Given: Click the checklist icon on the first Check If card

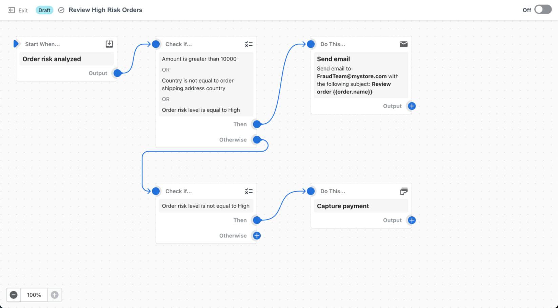Looking at the screenshot, I should [249, 44].
